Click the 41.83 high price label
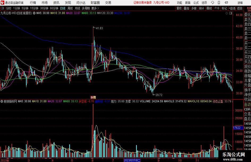 pos(99,28)
